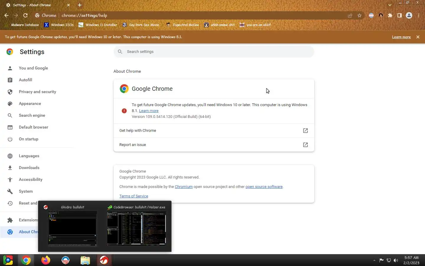Click the external link icon for Report an issue
This screenshot has height=266, width=425.
click(305, 145)
